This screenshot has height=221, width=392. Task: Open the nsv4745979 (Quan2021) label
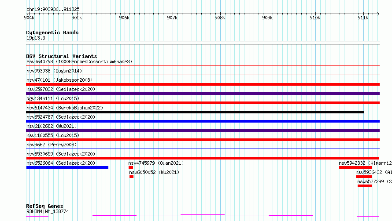coord(156,163)
